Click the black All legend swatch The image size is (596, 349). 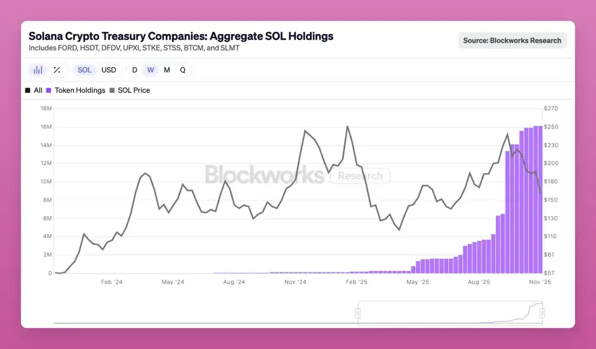coord(28,90)
